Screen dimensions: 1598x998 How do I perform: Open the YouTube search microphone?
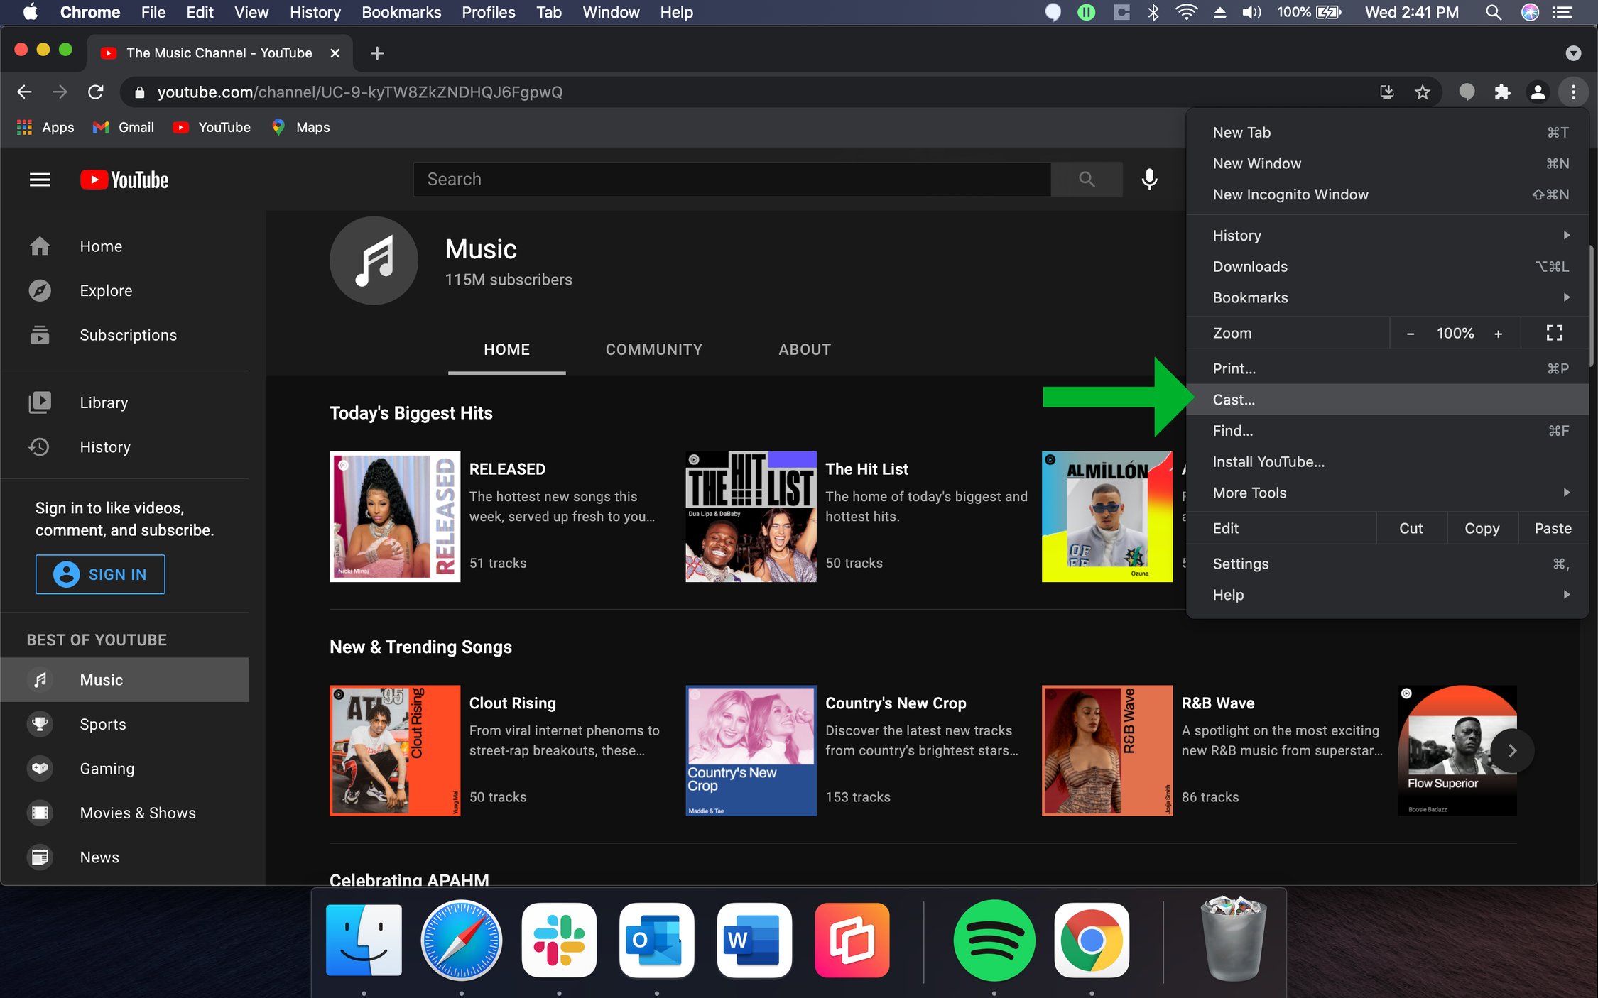pos(1148,179)
